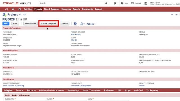Open the Dublin project location link
Viewport: 180px width, 101px height.
[142, 86]
